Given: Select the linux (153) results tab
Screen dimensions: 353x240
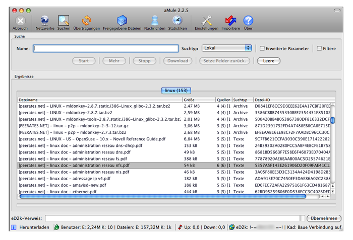Looking at the screenshot, I should 176,91.
